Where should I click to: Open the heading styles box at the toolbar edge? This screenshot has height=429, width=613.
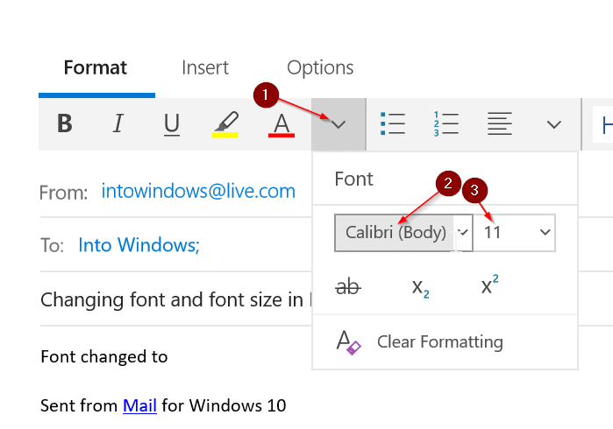602,124
